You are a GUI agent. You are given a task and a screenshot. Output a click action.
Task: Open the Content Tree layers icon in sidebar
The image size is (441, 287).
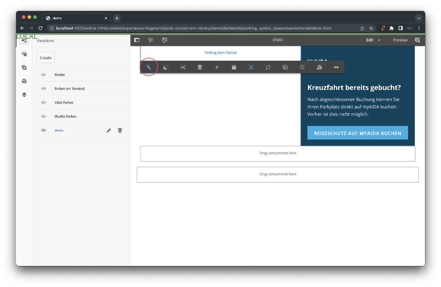coord(24,95)
